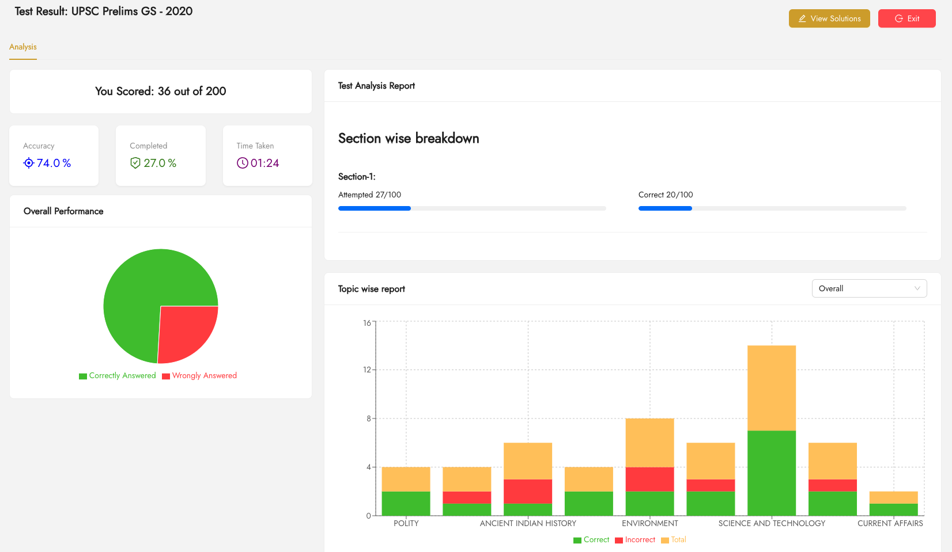Click the purple time taken clock icon
The image size is (952, 552).
242,163
